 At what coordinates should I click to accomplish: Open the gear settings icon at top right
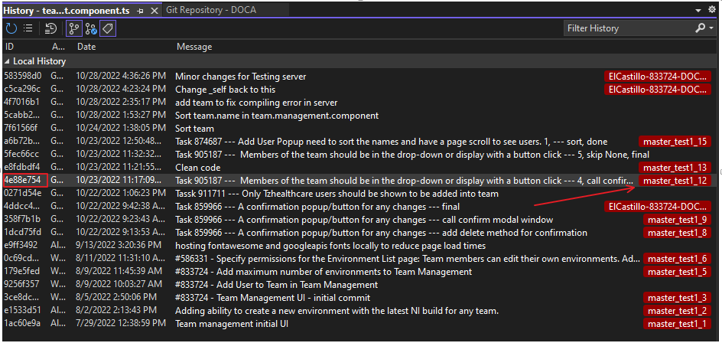712,11
